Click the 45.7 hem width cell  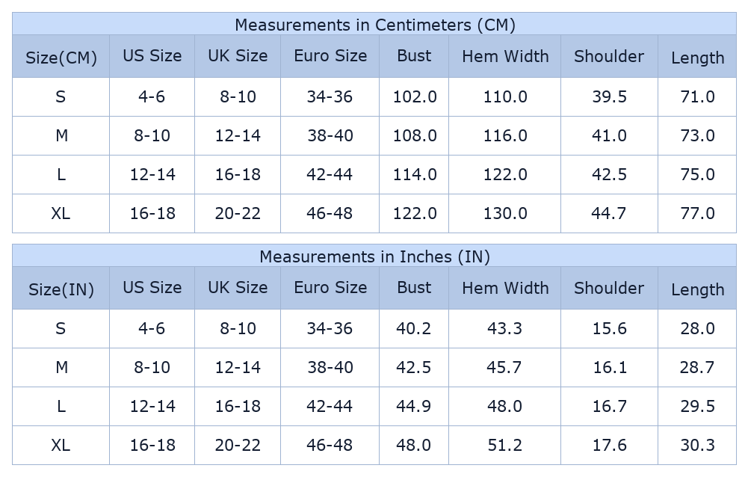pyautogui.click(x=505, y=367)
